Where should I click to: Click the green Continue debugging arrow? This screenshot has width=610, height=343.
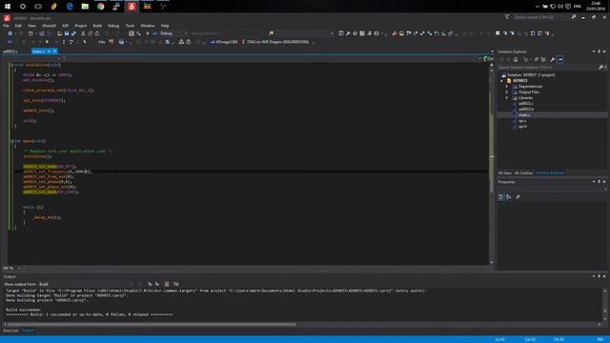click(x=47, y=42)
